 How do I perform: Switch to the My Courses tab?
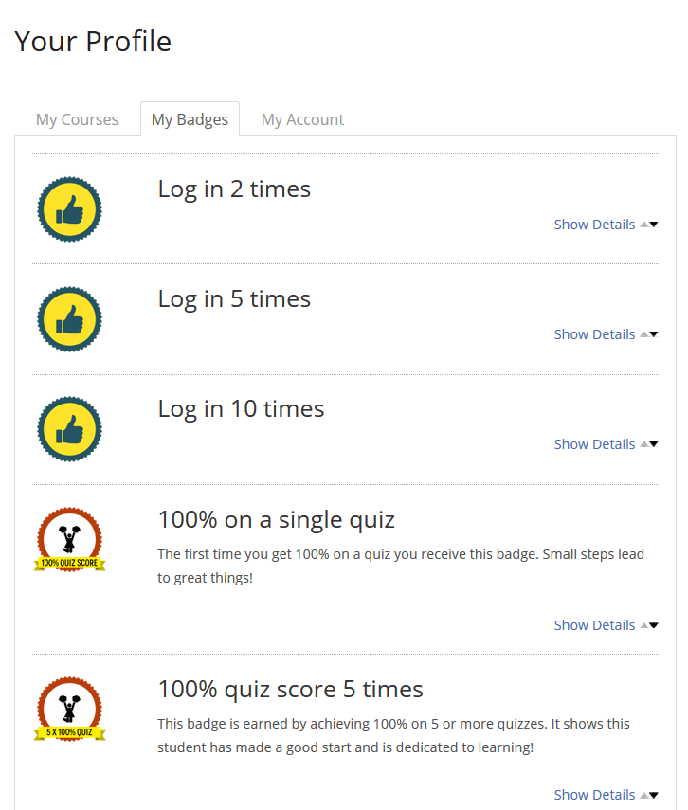tap(78, 119)
